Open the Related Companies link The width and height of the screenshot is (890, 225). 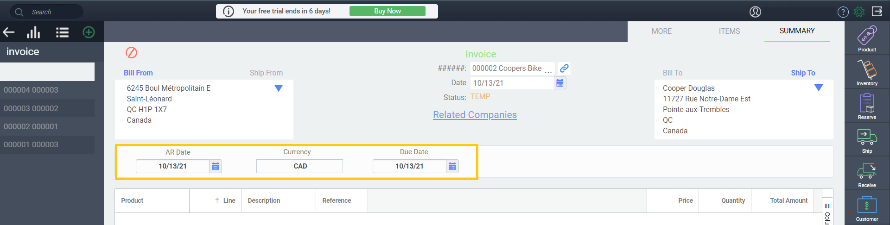(x=475, y=115)
